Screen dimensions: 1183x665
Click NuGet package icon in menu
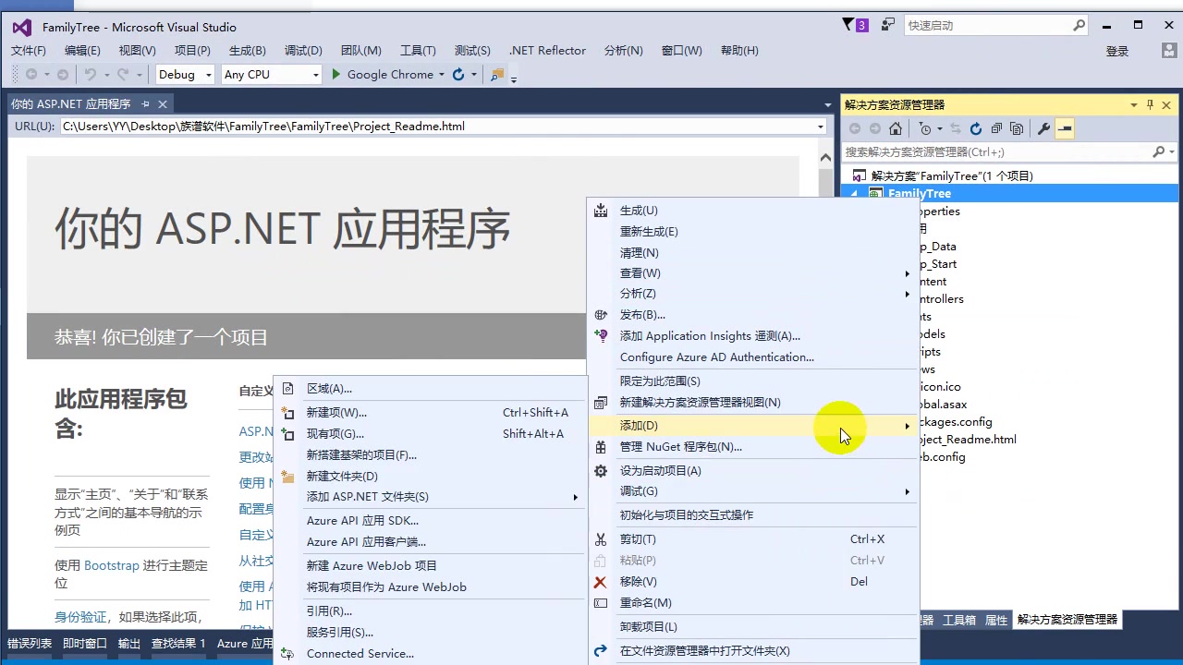click(601, 447)
